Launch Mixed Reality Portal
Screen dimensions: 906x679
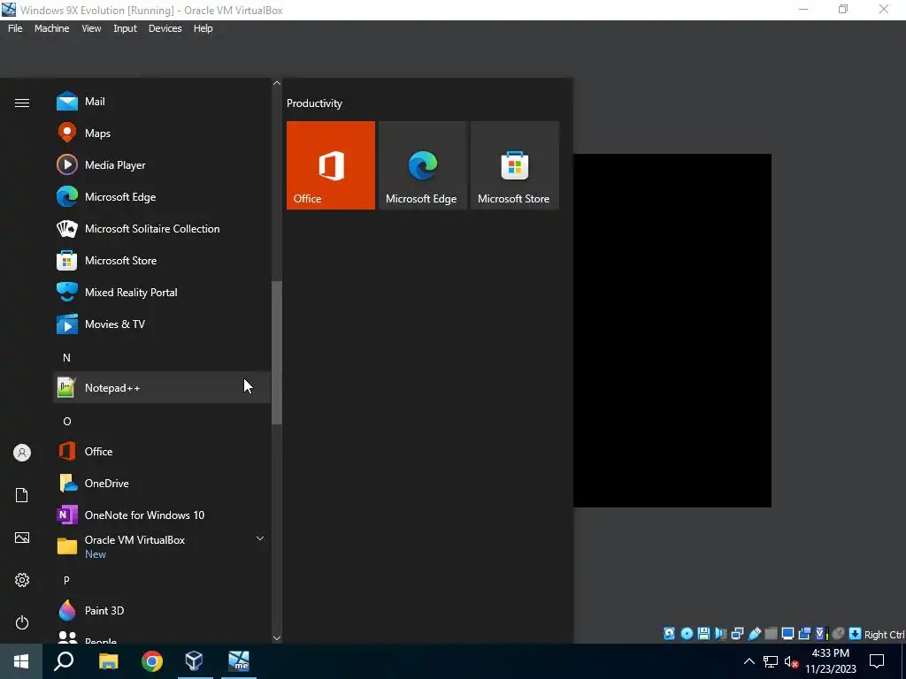point(162,292)
